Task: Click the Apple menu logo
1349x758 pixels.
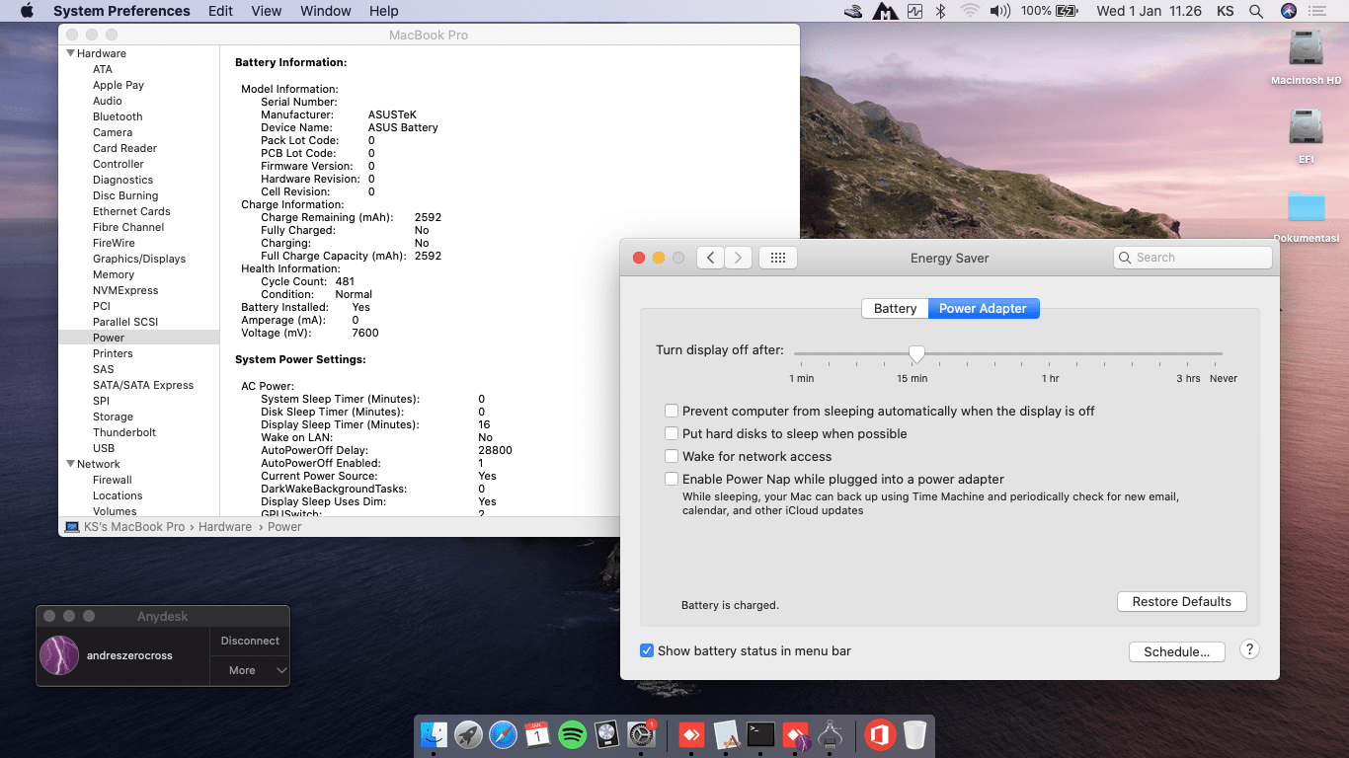Action: 27,11
